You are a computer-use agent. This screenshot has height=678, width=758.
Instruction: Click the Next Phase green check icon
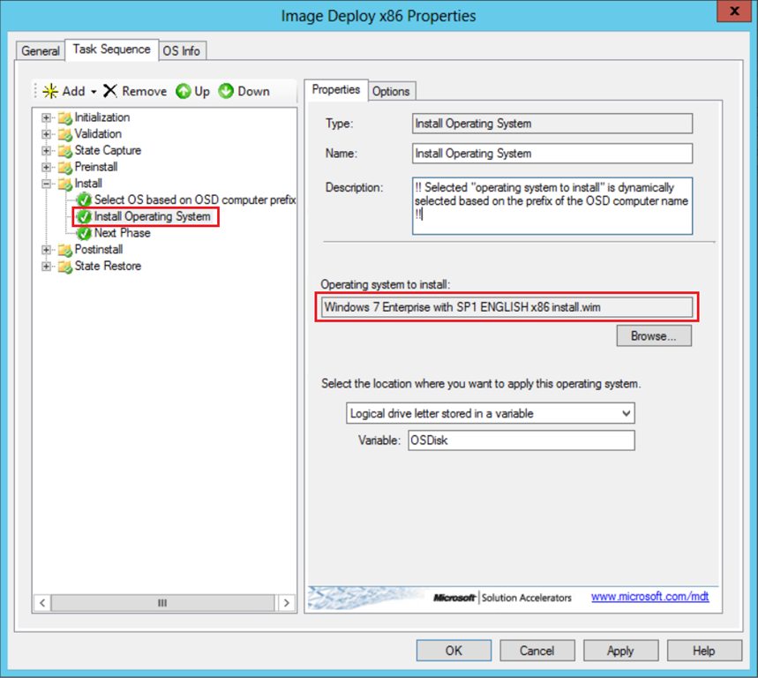click(x=84, y=233)
